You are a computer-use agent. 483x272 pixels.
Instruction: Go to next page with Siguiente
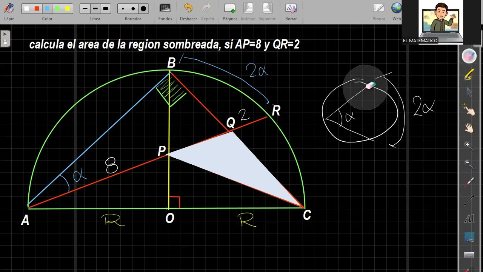267,8
